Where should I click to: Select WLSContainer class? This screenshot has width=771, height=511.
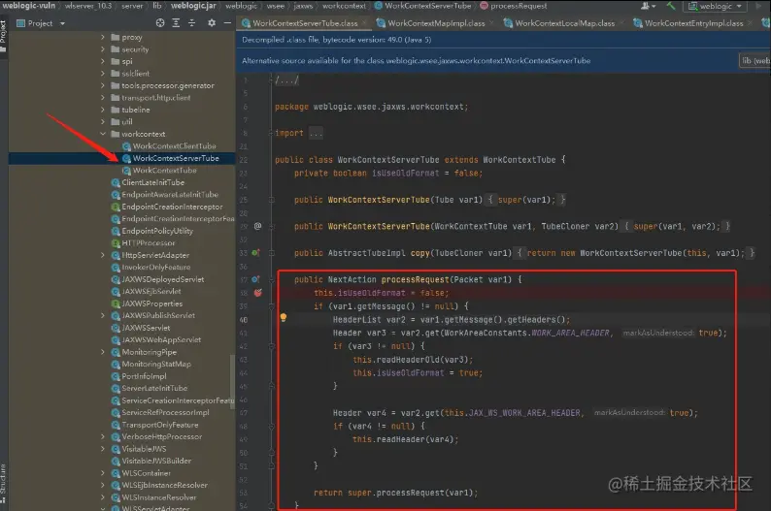point(146,473)
